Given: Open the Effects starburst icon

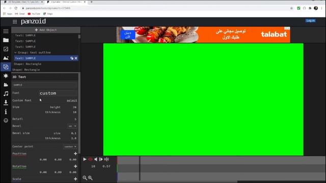Looking at the screenshot, I should point(6,76).
